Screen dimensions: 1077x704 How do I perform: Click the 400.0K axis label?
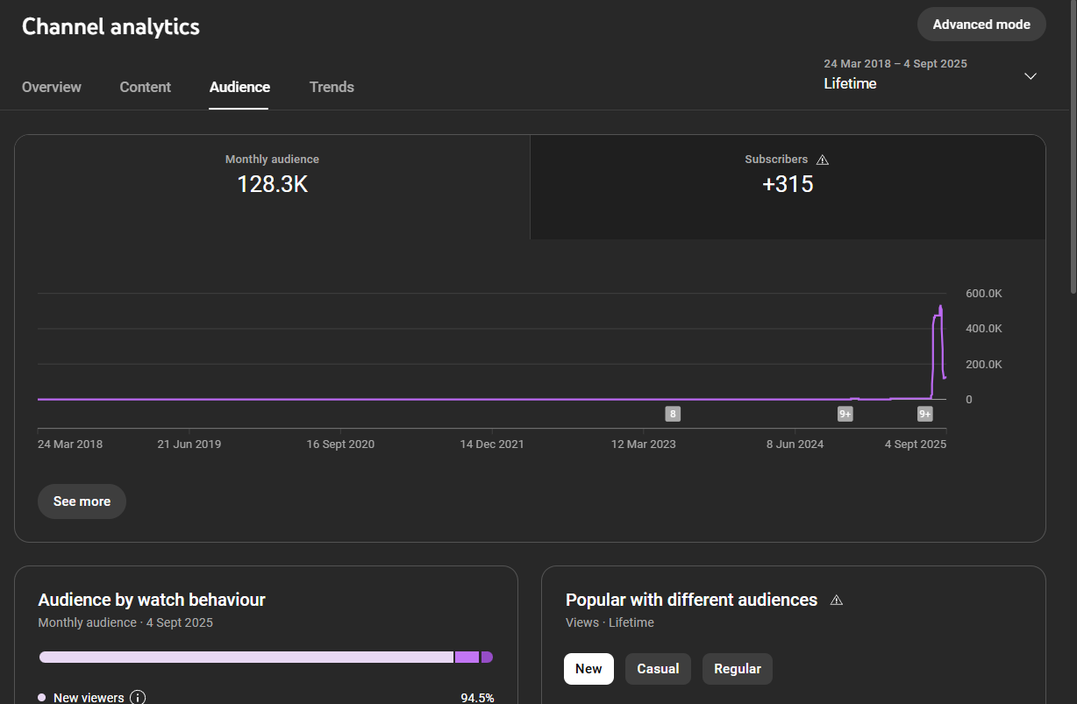(983, 329)
